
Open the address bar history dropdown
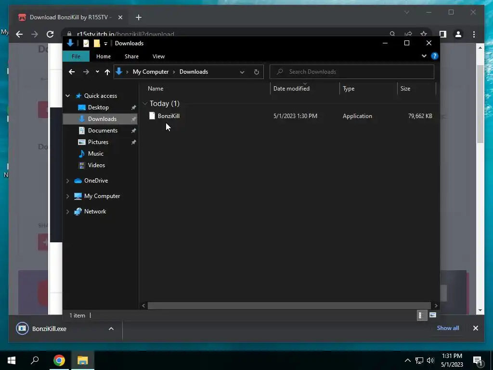[x=242, y=72]
